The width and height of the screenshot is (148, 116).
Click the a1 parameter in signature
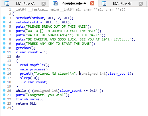tap(78, 9)
